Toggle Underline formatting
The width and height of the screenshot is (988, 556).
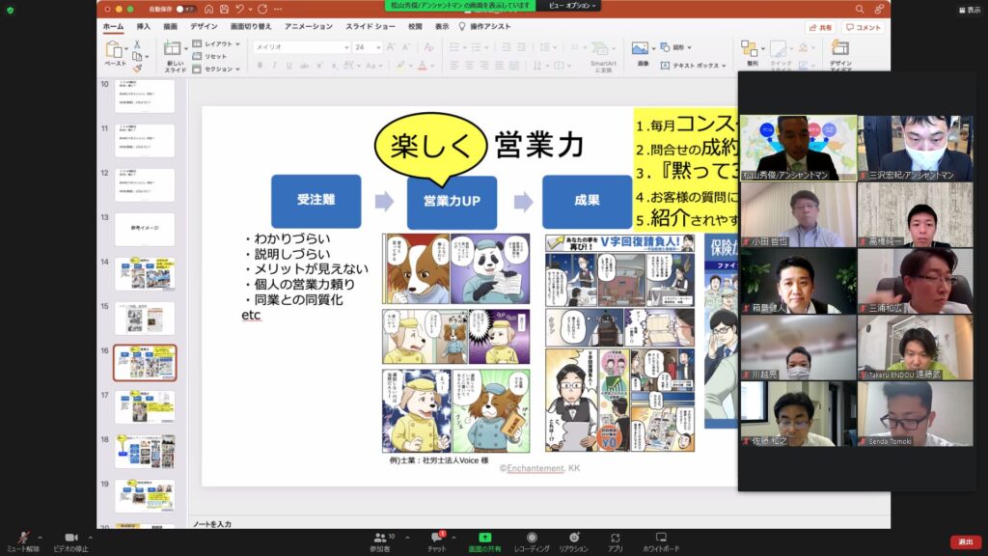(x=289, y=66)
